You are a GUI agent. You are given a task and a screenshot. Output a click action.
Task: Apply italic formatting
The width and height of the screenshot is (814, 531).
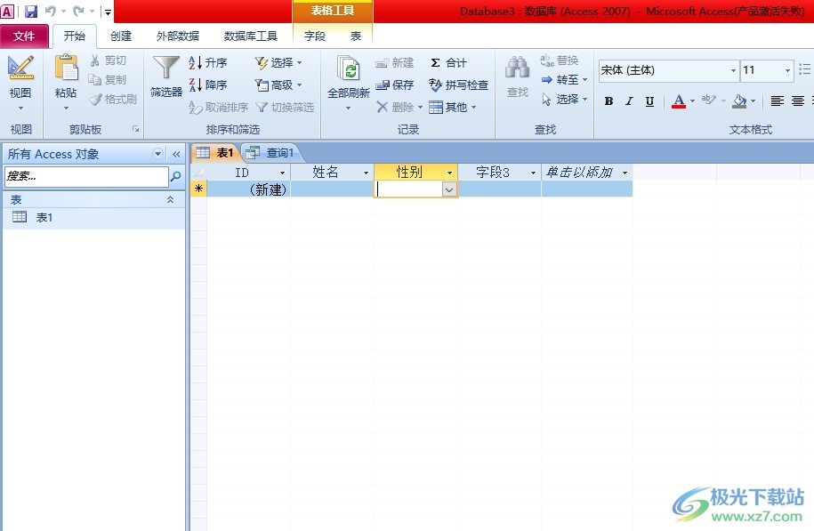click(x=629, y=101)
